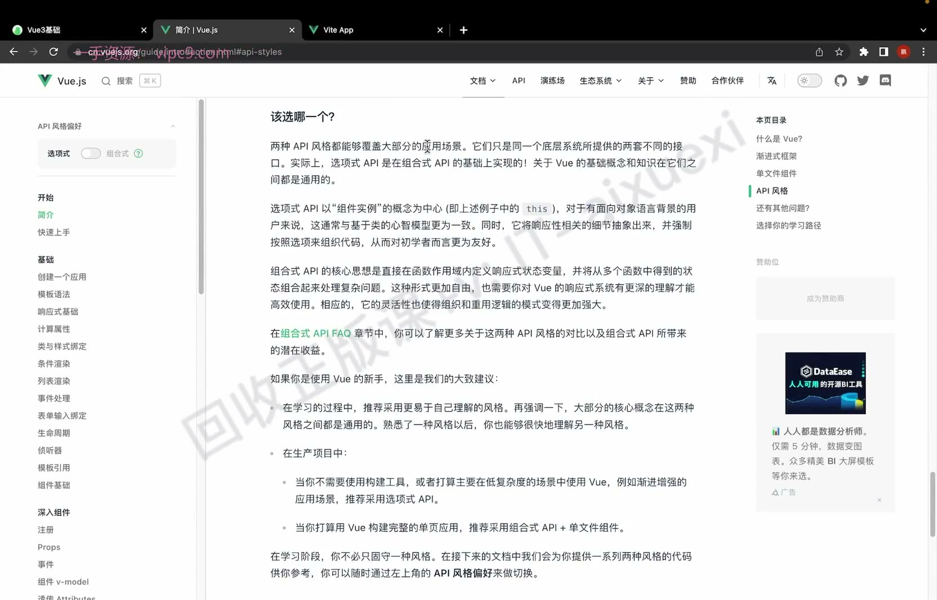Click the Vue.js logo

click(x=62, y=80)
